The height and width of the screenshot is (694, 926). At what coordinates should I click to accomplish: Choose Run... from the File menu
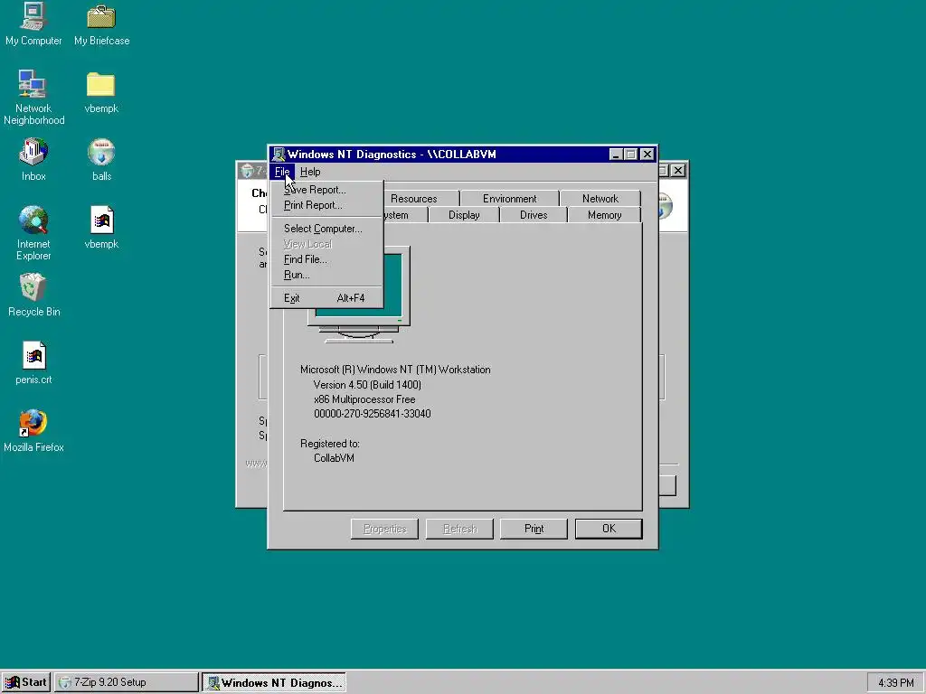click(326, 275)
